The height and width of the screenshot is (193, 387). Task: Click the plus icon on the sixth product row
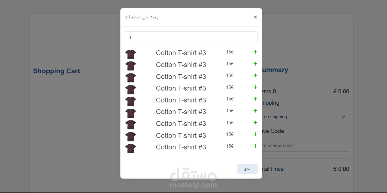[255, 111]
